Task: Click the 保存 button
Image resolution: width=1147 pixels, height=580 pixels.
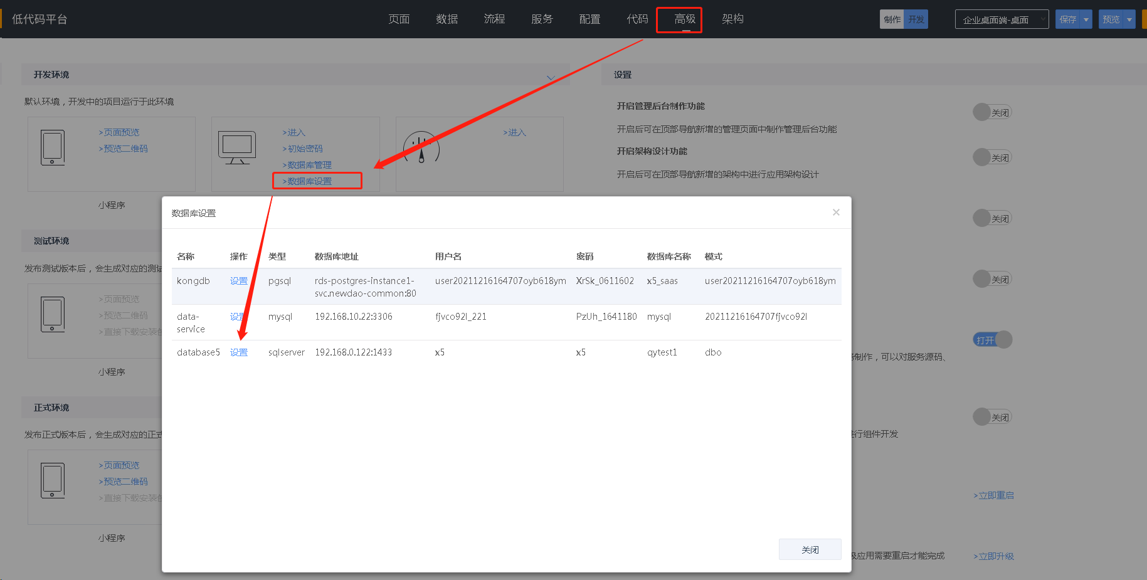Action: coord(1068,19)
